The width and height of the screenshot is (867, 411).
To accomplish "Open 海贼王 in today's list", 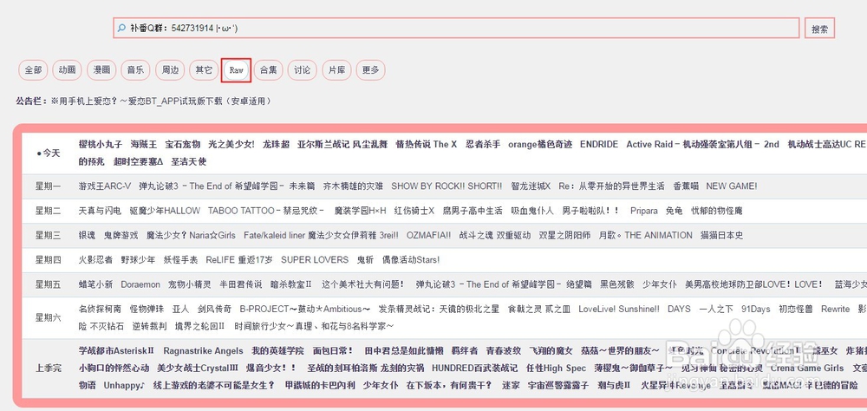I will (144, 145).
